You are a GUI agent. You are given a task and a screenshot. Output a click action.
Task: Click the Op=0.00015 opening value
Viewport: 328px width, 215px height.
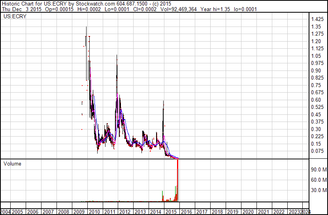(x=59, y=9)
